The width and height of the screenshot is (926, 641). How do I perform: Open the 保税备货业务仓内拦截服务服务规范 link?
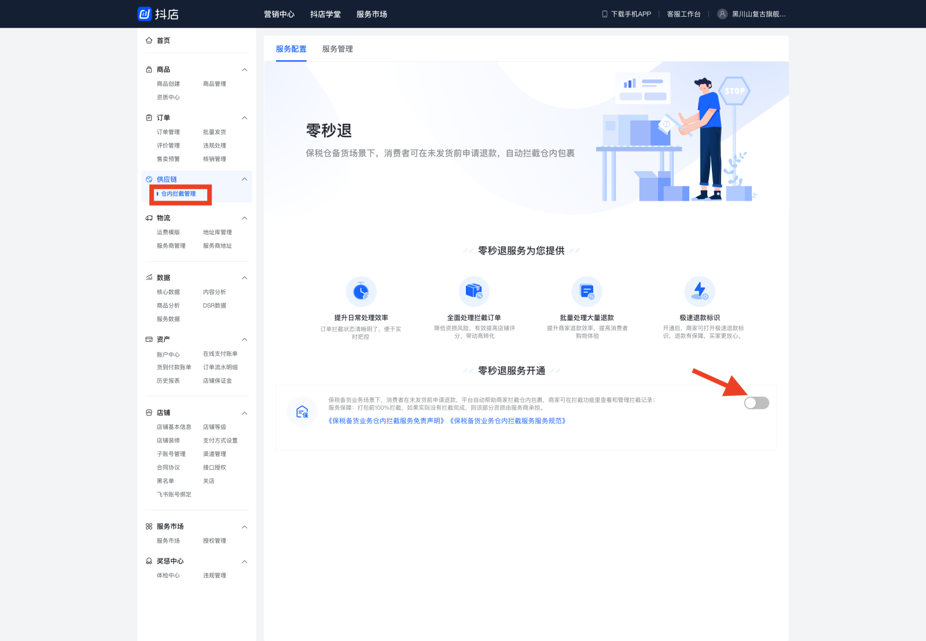click(x=508, y=421)
